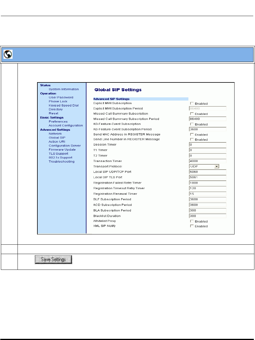Open System Information page
The height and width of the screenshot is (340, 255).
click(64, 89)
